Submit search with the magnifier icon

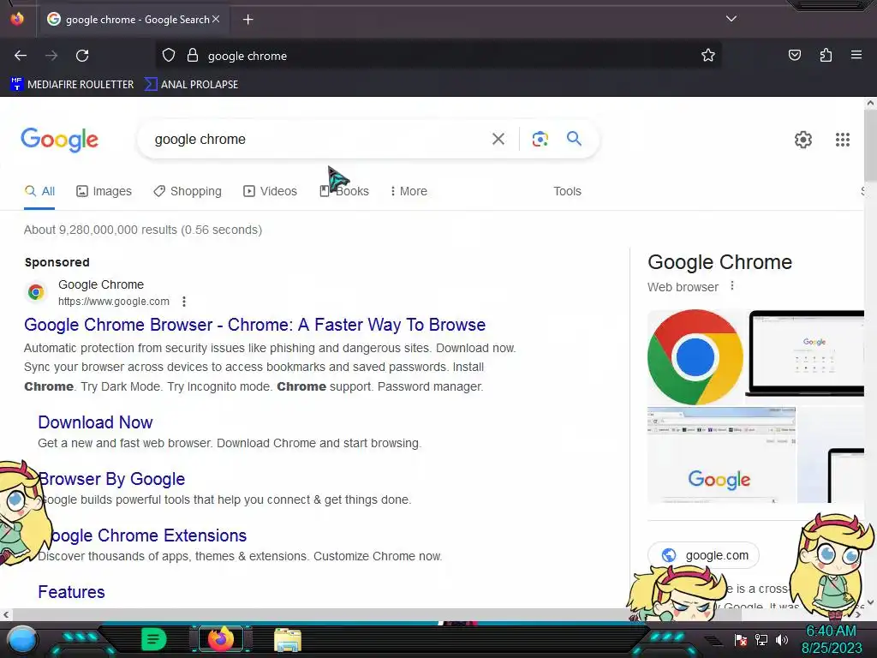[x=574, y=138]
